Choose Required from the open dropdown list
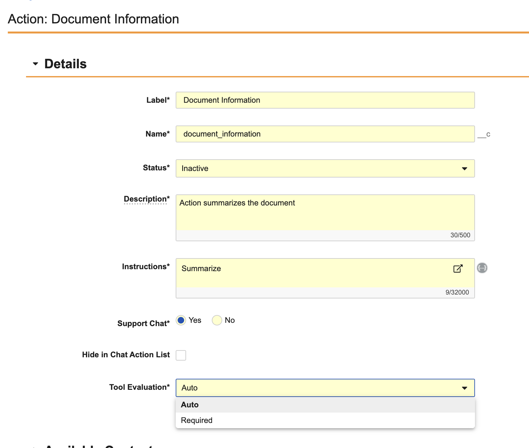 point(197,420)
